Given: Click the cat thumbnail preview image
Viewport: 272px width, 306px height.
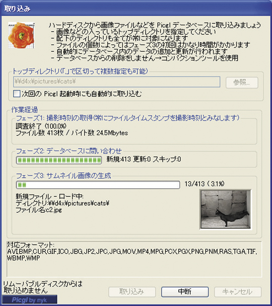Looking at the screenshot, I should tap(226, 210).
